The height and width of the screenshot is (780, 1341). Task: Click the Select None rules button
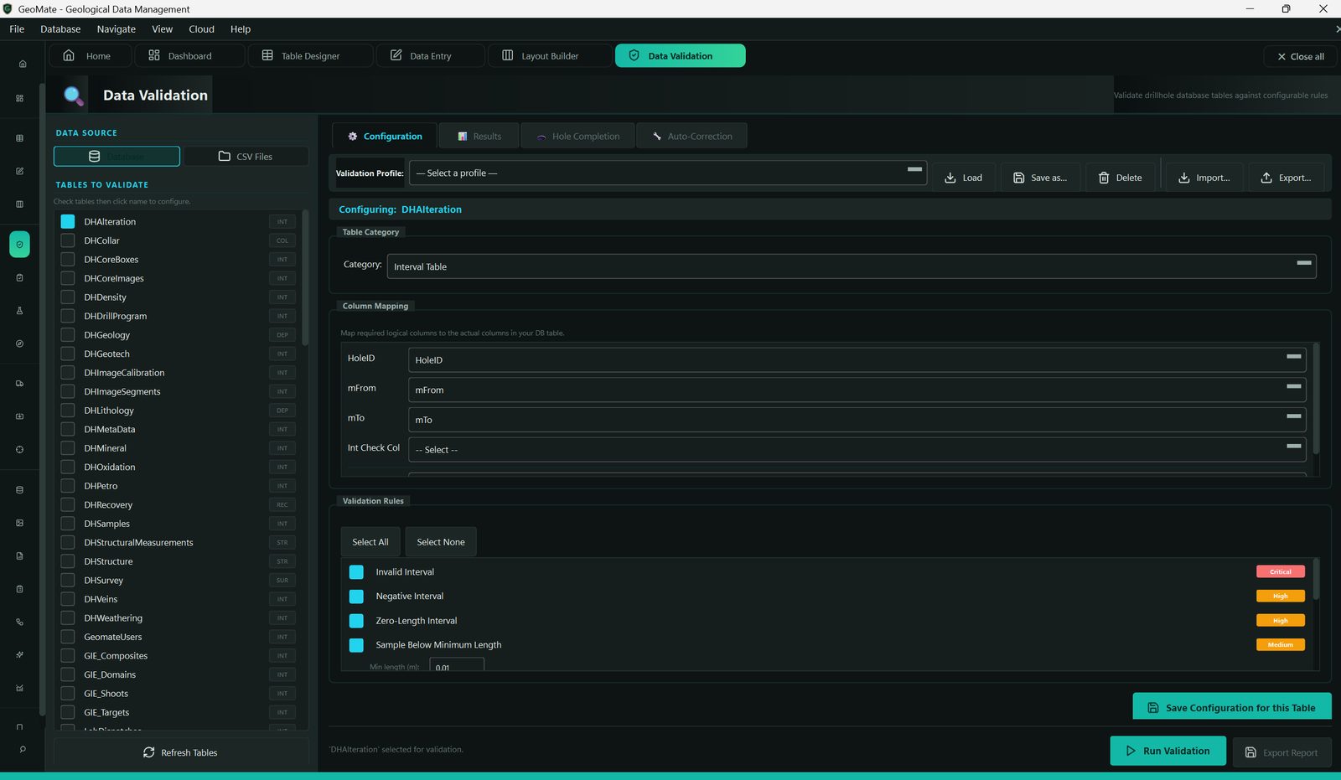click(x=441, y=542)
